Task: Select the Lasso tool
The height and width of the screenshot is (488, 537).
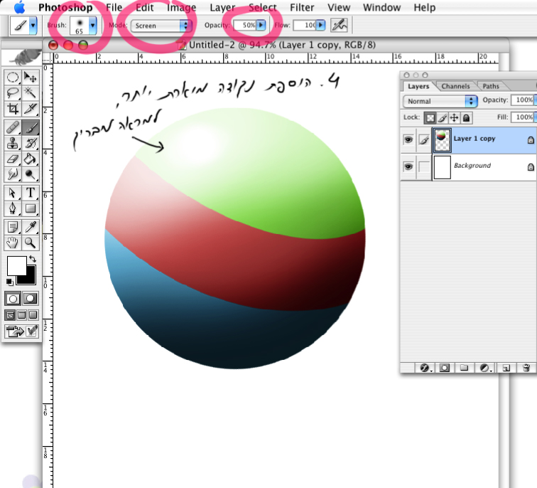Action: 13,93
